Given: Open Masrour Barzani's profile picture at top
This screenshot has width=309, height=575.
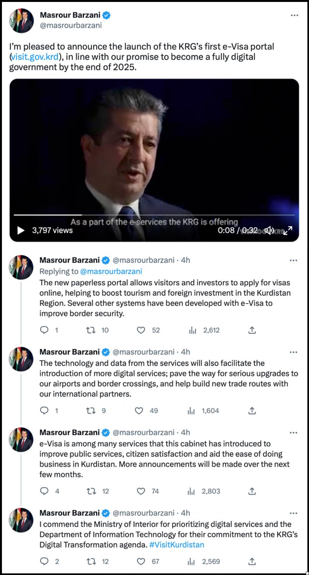Looking at the screenshot, I should (21, 20).
